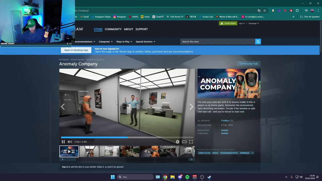Click the blue search button in the Steam store
The image size is (322, 181).
[258, 41]
